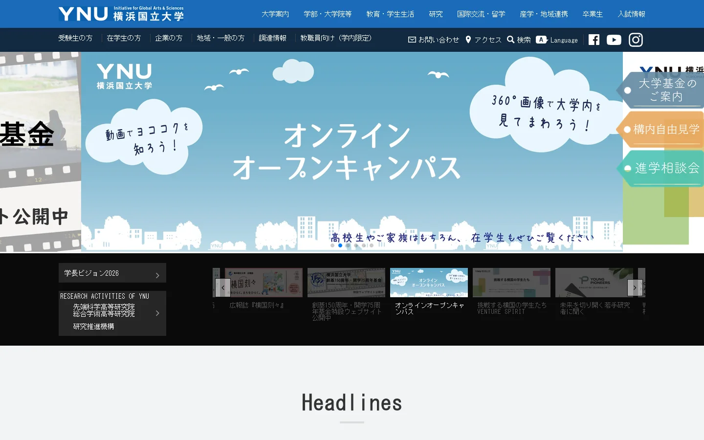Expand 学長ビジョン2026 chevron
Screen dimensions: 704x440
157,275
